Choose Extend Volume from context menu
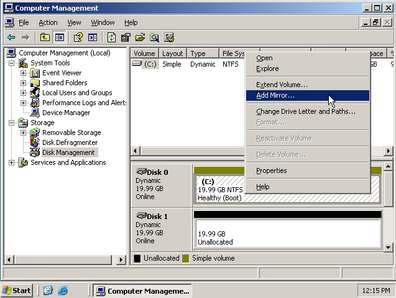The height and width of the screenshot is (298, 396). point(308,85)
